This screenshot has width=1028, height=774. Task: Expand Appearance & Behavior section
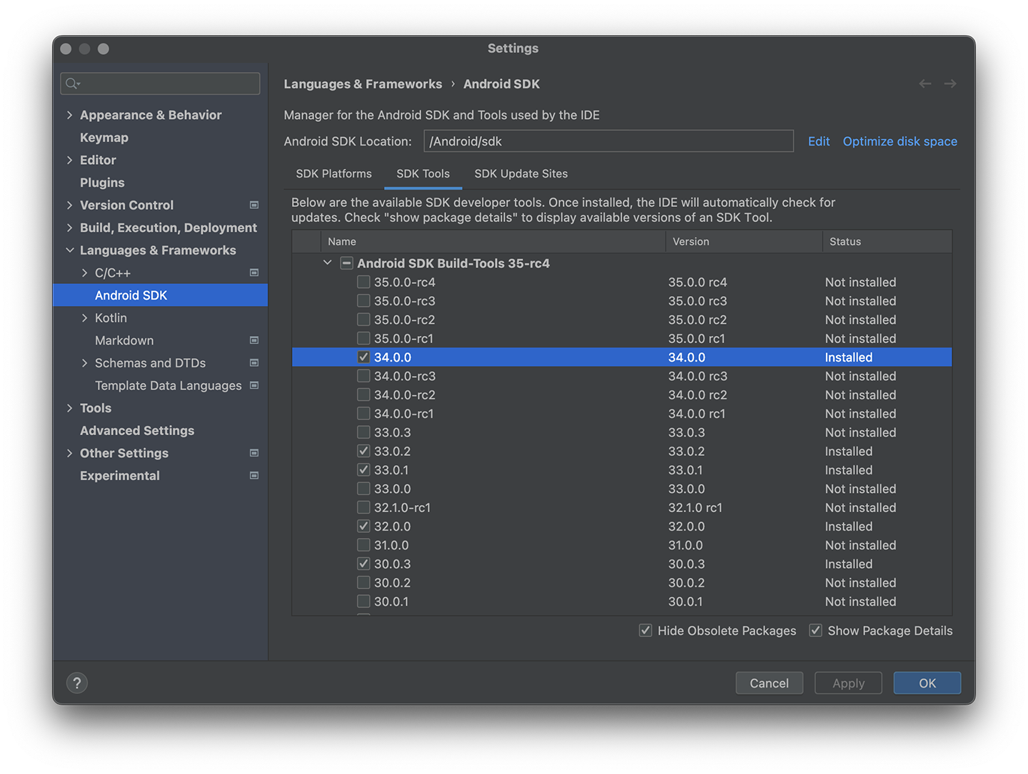69,116
